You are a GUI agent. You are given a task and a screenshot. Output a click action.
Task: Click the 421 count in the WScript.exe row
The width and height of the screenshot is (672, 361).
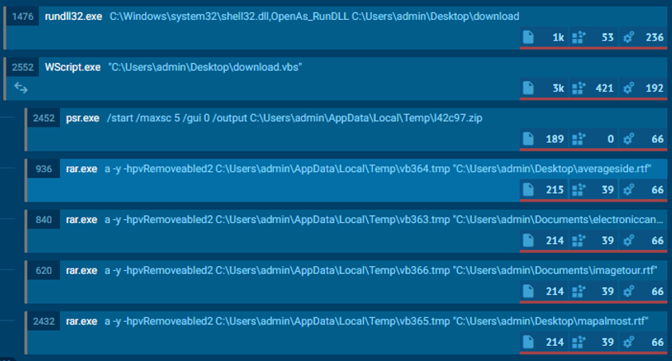tap(604, 88)
